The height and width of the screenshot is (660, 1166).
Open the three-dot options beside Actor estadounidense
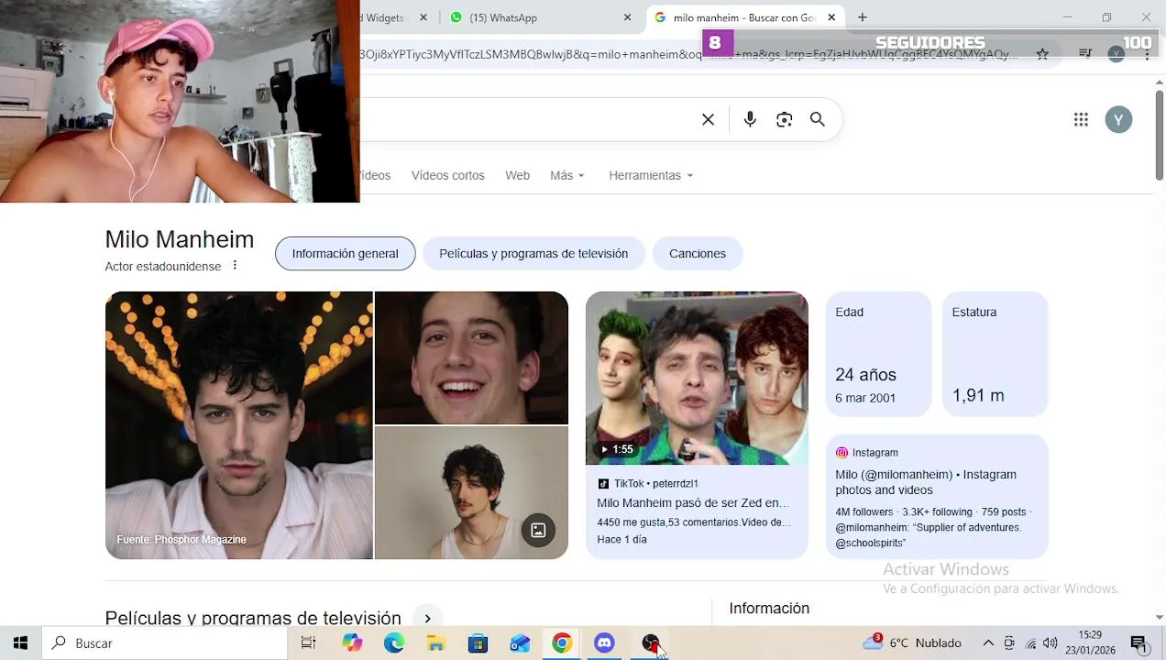click(235, 266)
